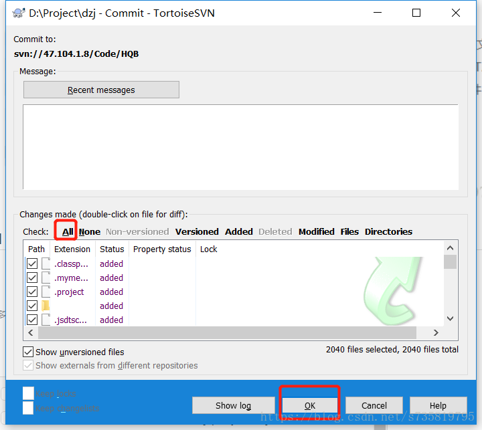Check Files link

point(349,231)
